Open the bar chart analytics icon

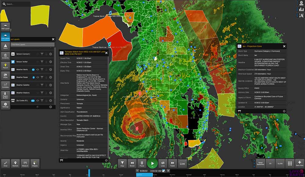pyautogui.click(x=301, y=9)
